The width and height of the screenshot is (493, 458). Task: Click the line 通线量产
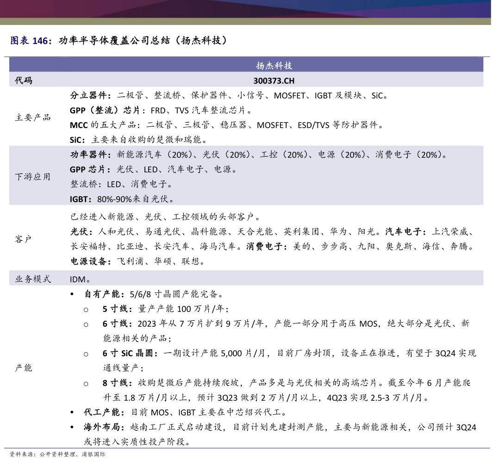(x=124, y=368)
